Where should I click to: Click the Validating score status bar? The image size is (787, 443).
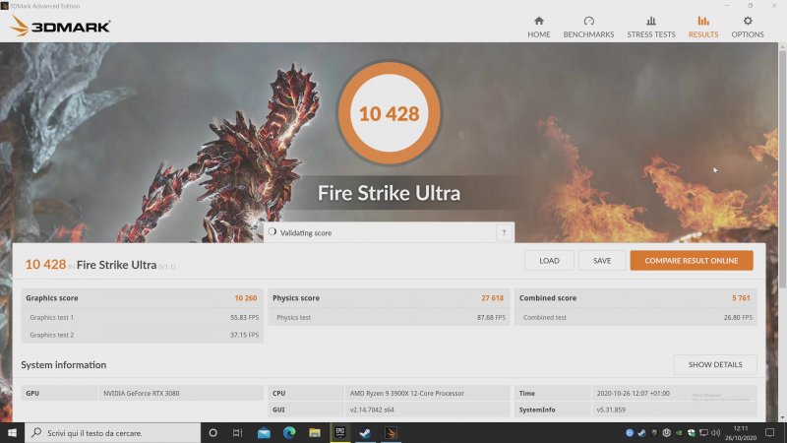tap(389, 232)
